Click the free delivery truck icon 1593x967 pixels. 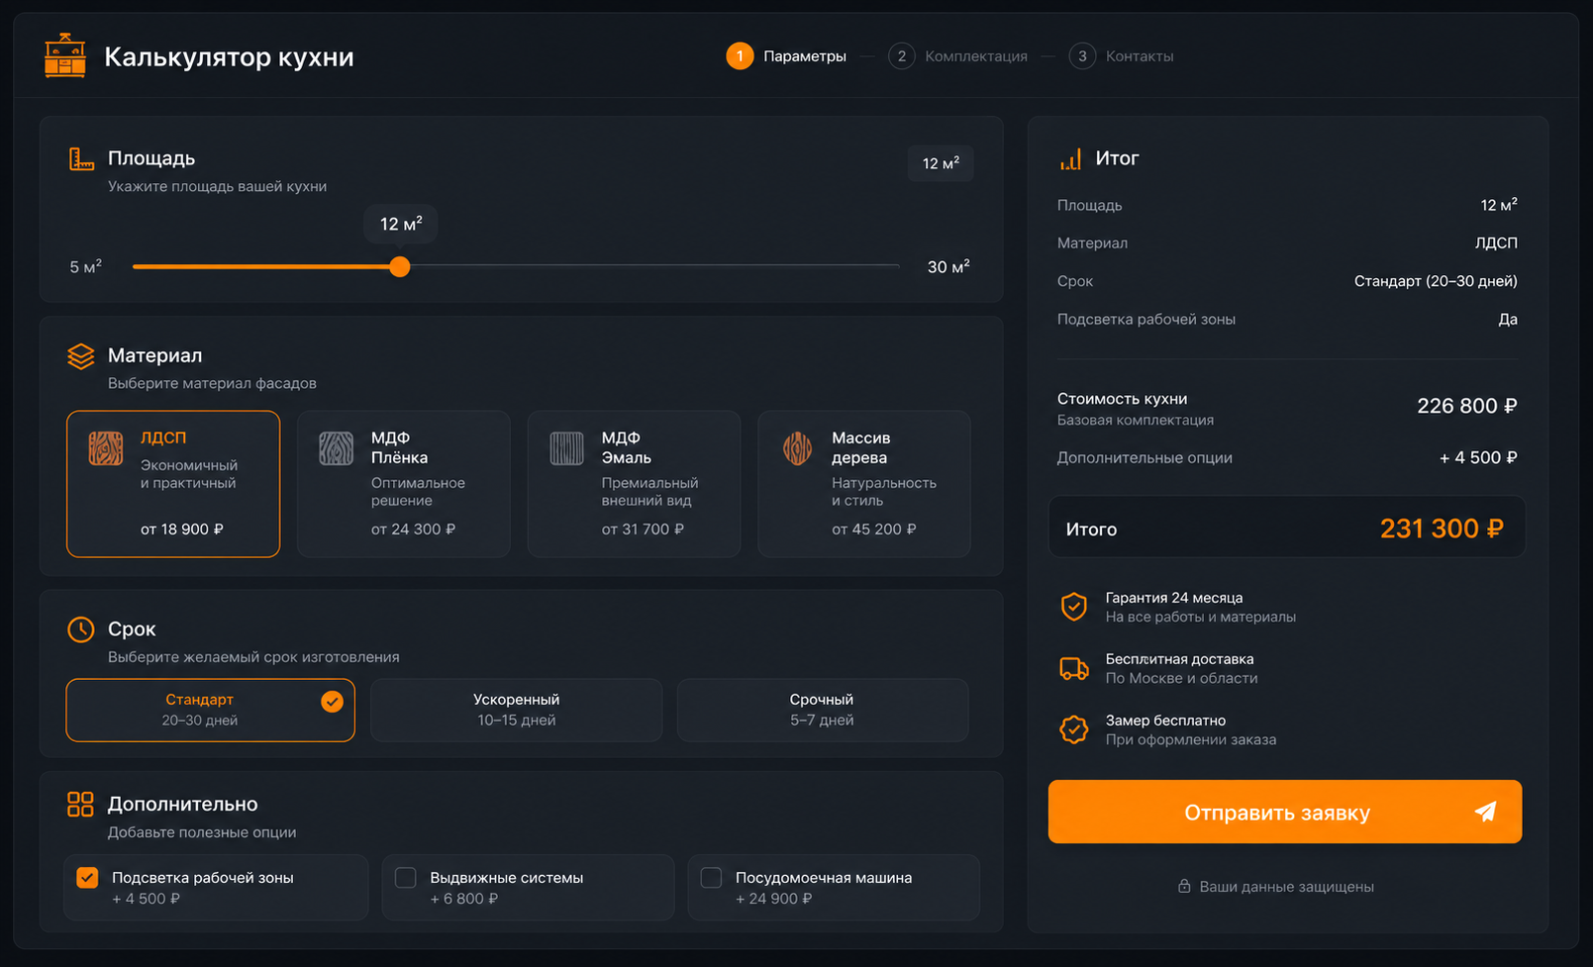tap(1074, 668)
